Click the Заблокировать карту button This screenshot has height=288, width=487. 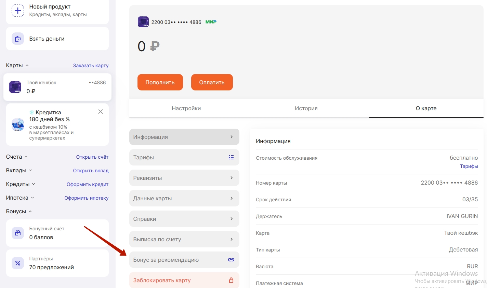click(x=184, y=280)
